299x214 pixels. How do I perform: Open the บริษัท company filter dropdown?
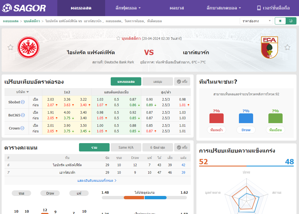pos(23,92)
